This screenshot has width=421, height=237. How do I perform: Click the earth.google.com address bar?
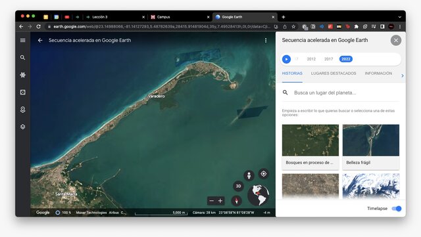point(161,26)
